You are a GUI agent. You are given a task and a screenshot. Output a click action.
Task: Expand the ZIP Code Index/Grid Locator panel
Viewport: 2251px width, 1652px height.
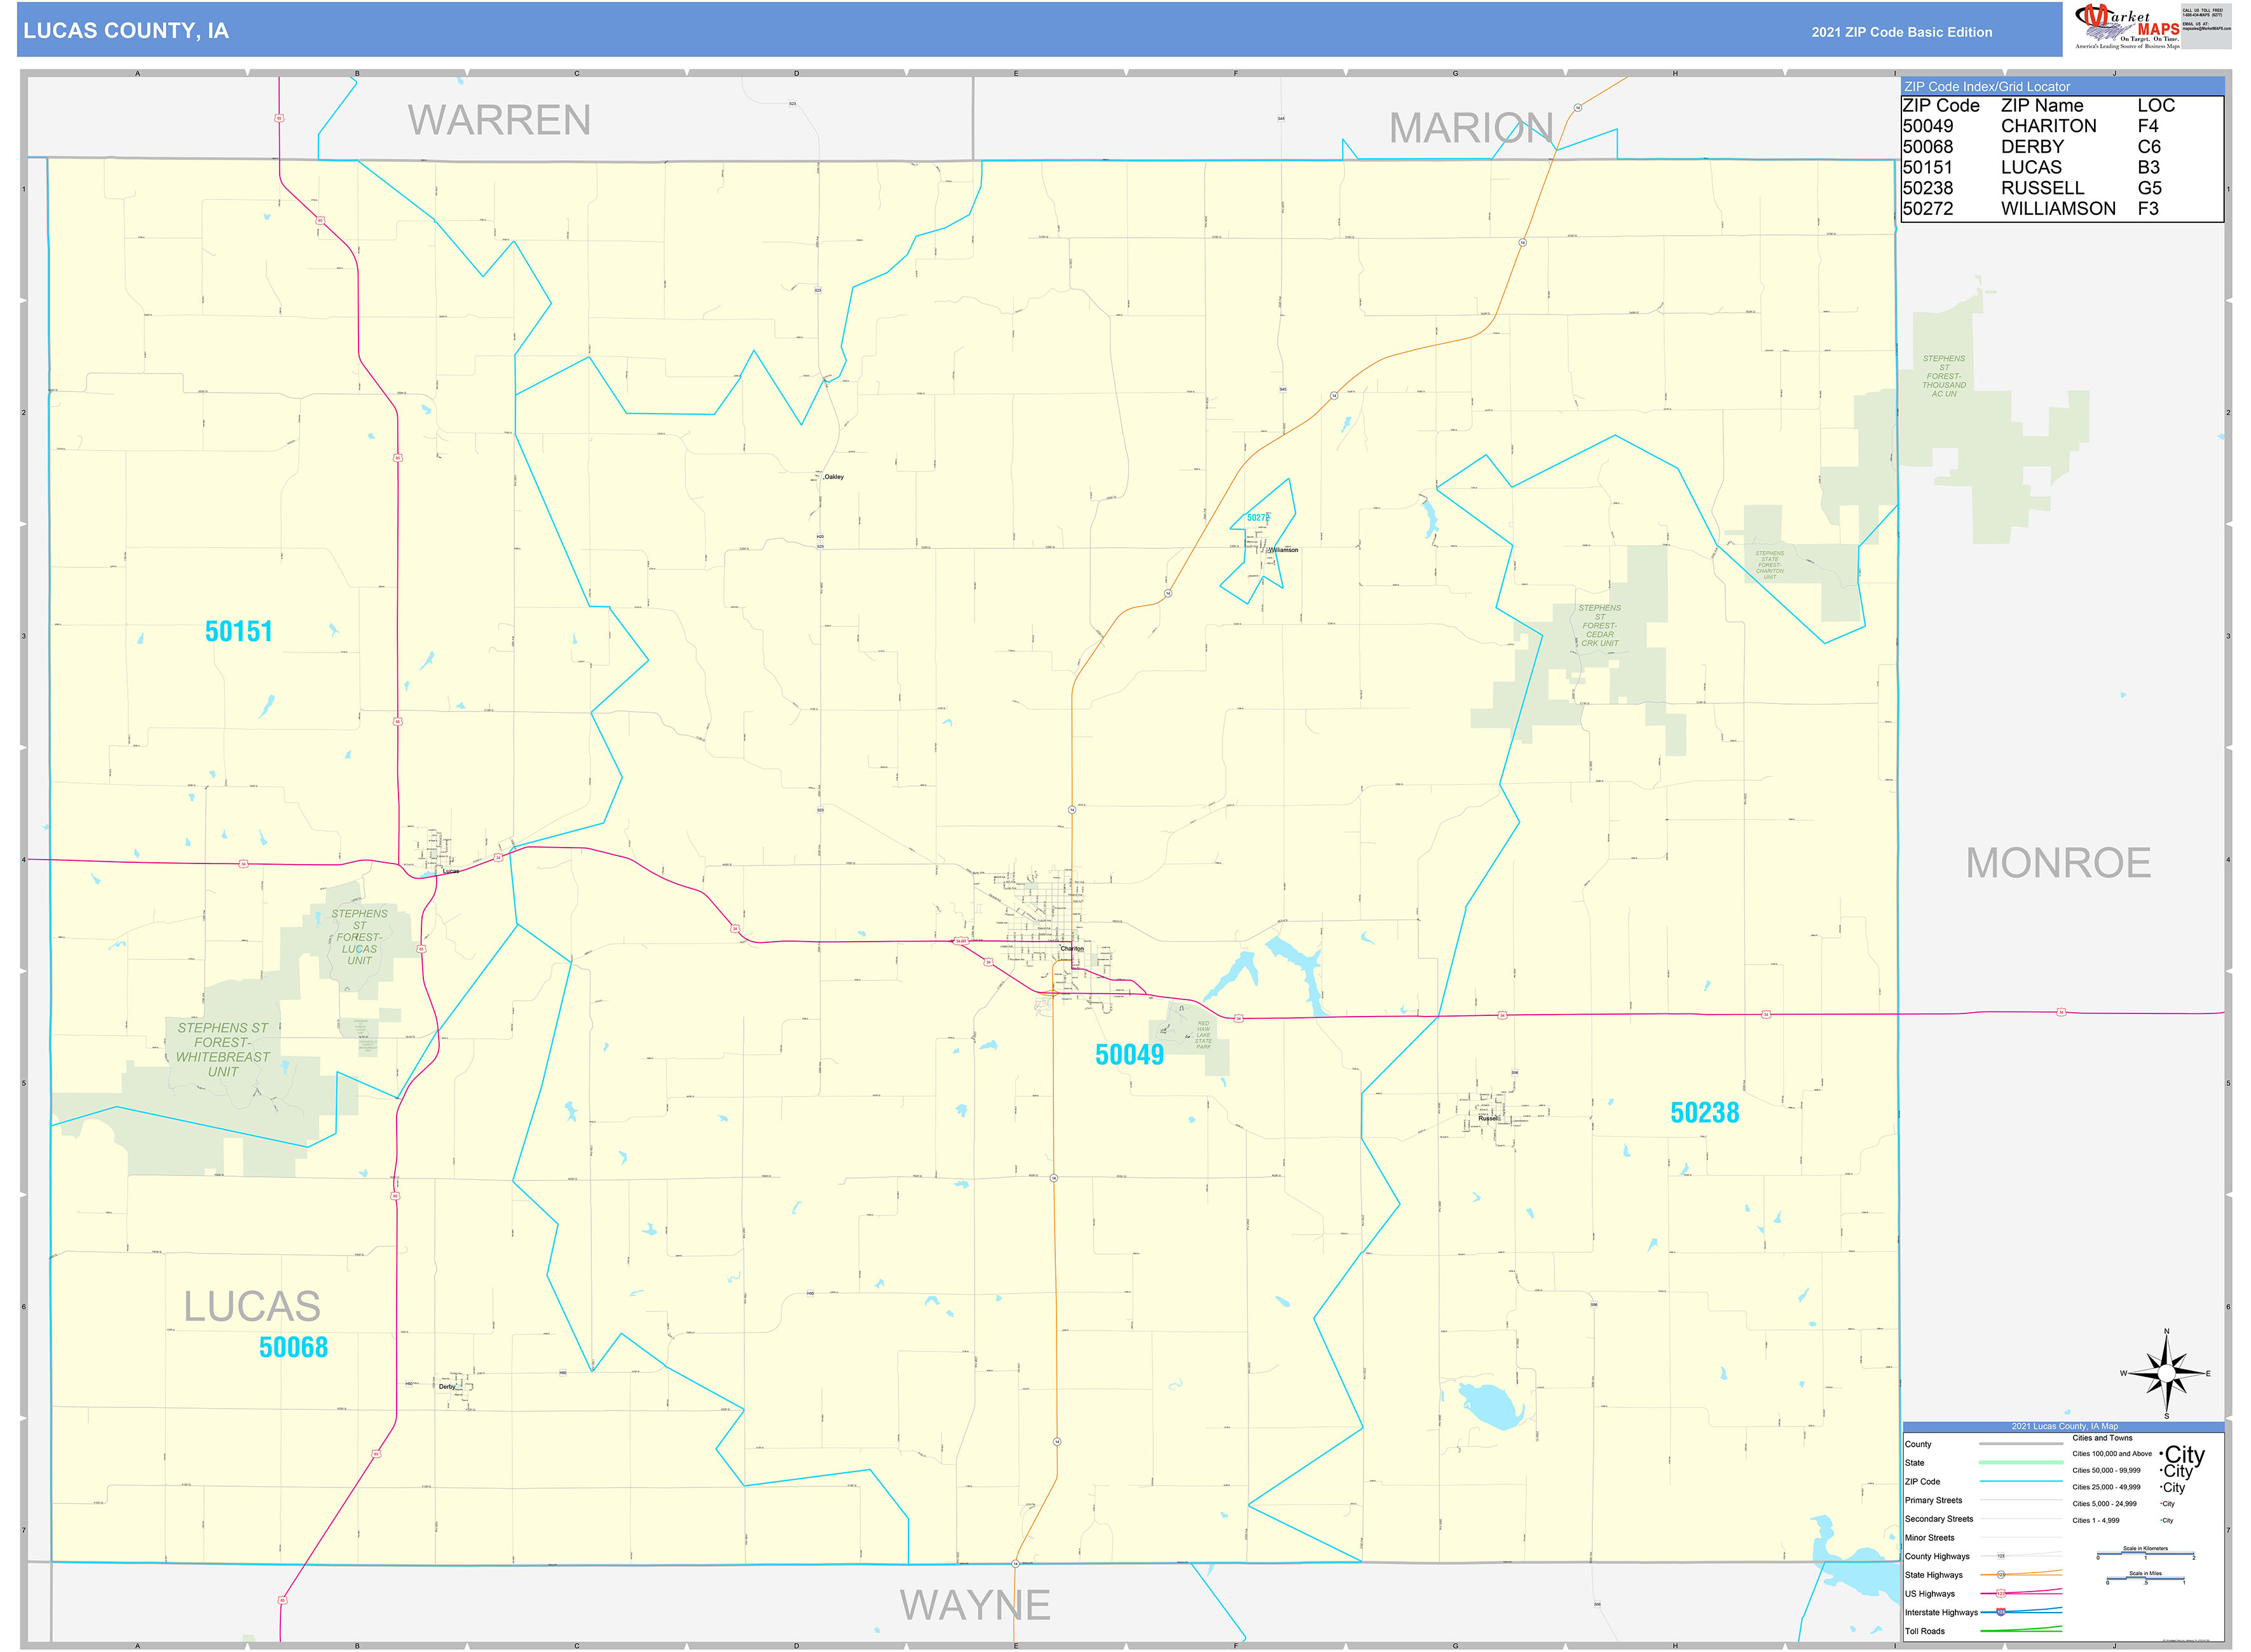pyautogui.click(x=1987, y=88)
